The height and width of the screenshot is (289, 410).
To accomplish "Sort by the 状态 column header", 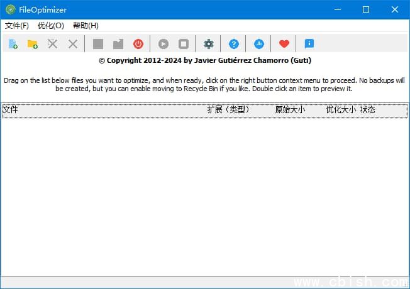I will pos(368,109).
